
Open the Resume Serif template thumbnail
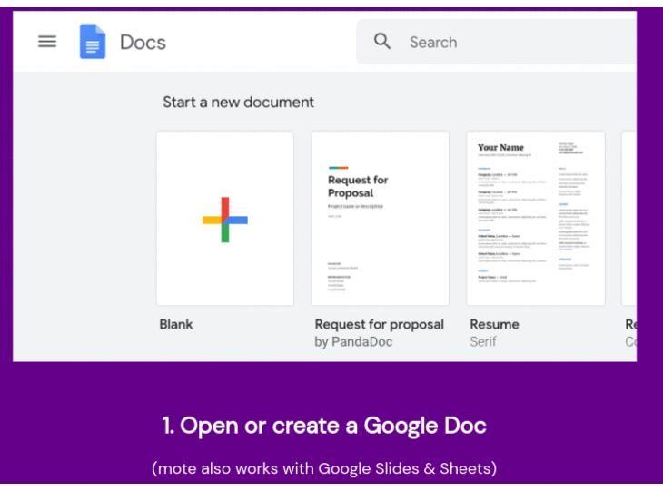click(x=536, y=218)
